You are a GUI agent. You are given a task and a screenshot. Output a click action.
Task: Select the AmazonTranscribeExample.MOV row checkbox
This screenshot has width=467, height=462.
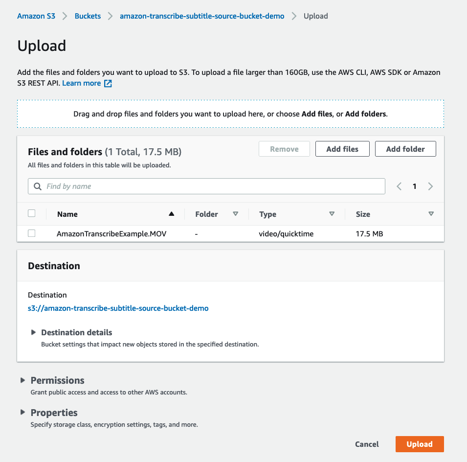pyautogui.click(x=32, y=233)
